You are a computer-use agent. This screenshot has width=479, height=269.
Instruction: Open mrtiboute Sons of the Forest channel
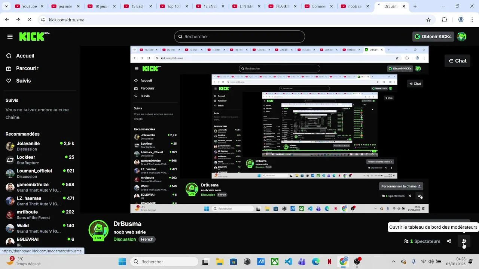coord(40,214)
